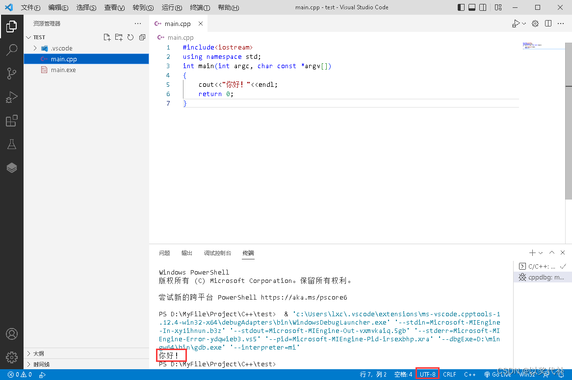Maximize the terminal panel with caret icon
The image size is (572, 380).
pos(552,253)
